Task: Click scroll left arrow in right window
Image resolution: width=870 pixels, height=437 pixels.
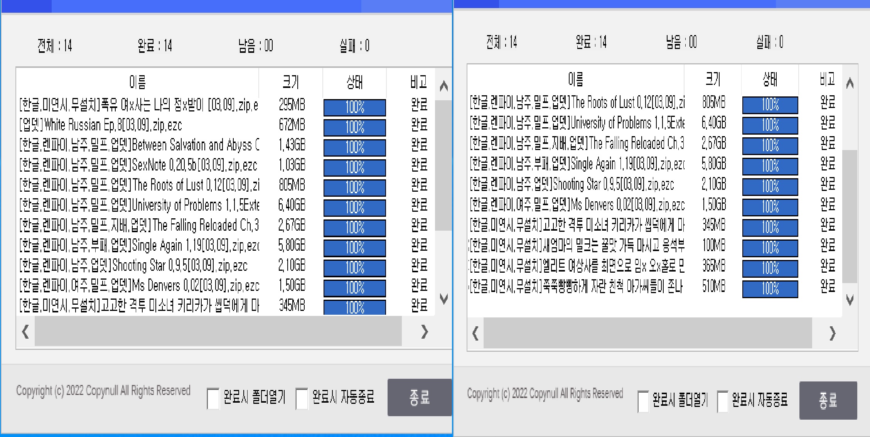Action: point(475,333)
